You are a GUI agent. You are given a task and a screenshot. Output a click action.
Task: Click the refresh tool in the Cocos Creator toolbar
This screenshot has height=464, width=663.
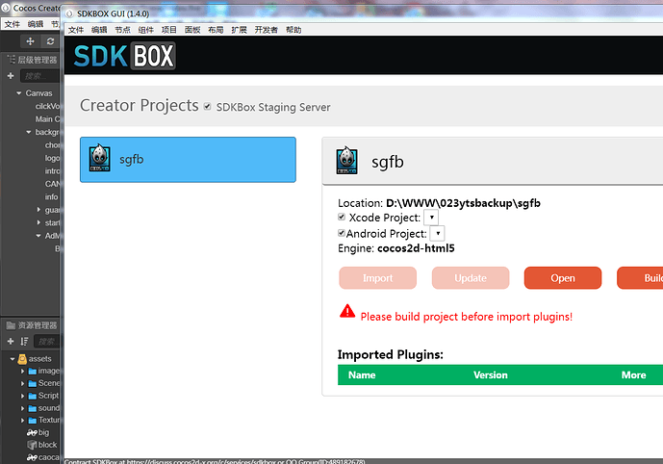pyautogui.click(x=50, y=41)
